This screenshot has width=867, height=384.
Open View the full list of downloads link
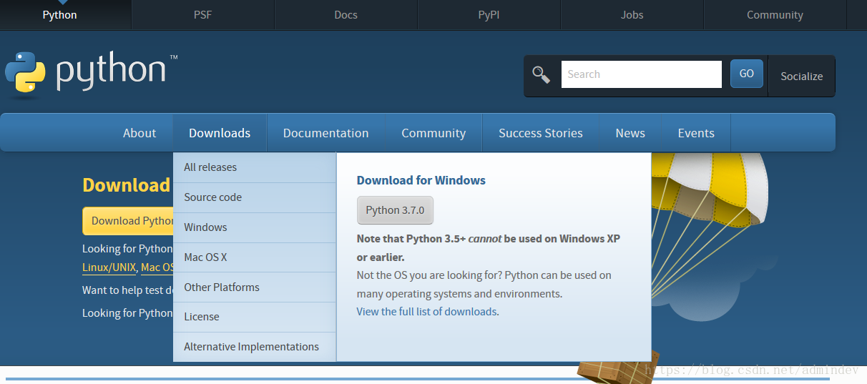point(426,312)
